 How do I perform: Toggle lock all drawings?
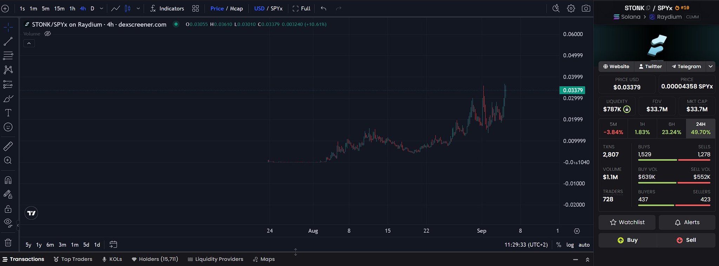coord(8,209)
